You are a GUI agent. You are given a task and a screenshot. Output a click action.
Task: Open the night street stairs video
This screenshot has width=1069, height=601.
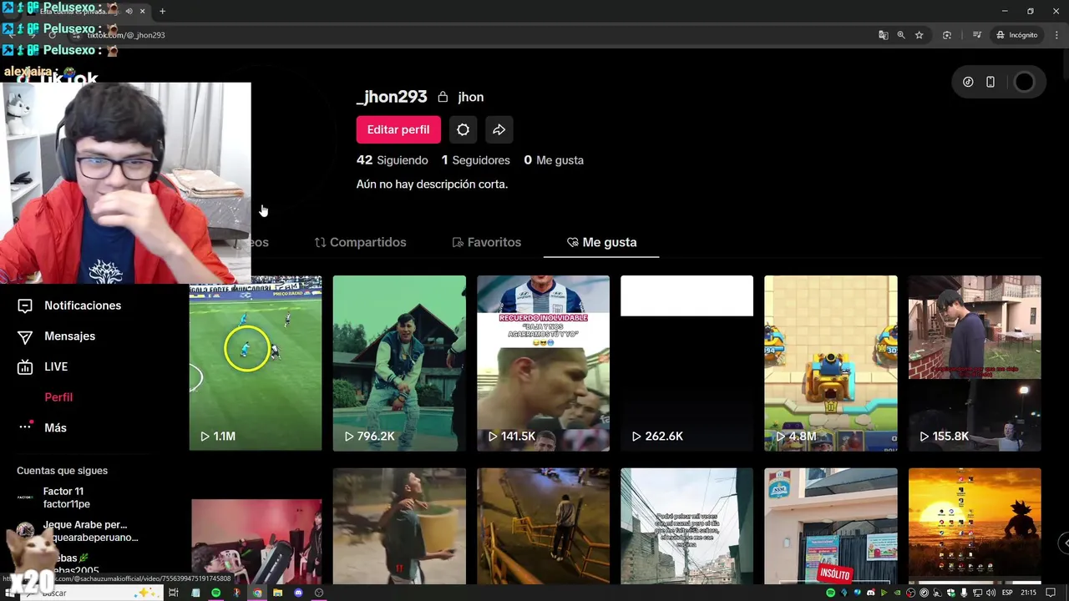click(x=543, y=526)
